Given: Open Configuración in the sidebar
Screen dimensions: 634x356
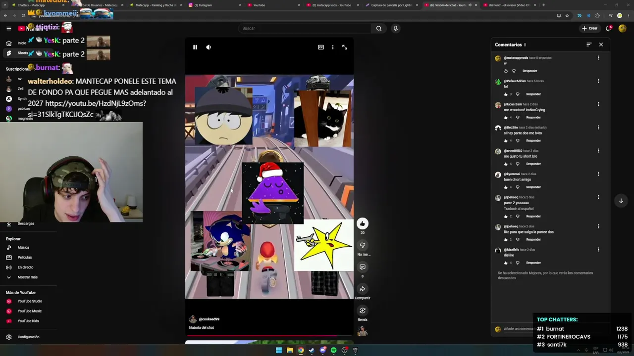Looking at the screenshot, I should tap(28, 337).
